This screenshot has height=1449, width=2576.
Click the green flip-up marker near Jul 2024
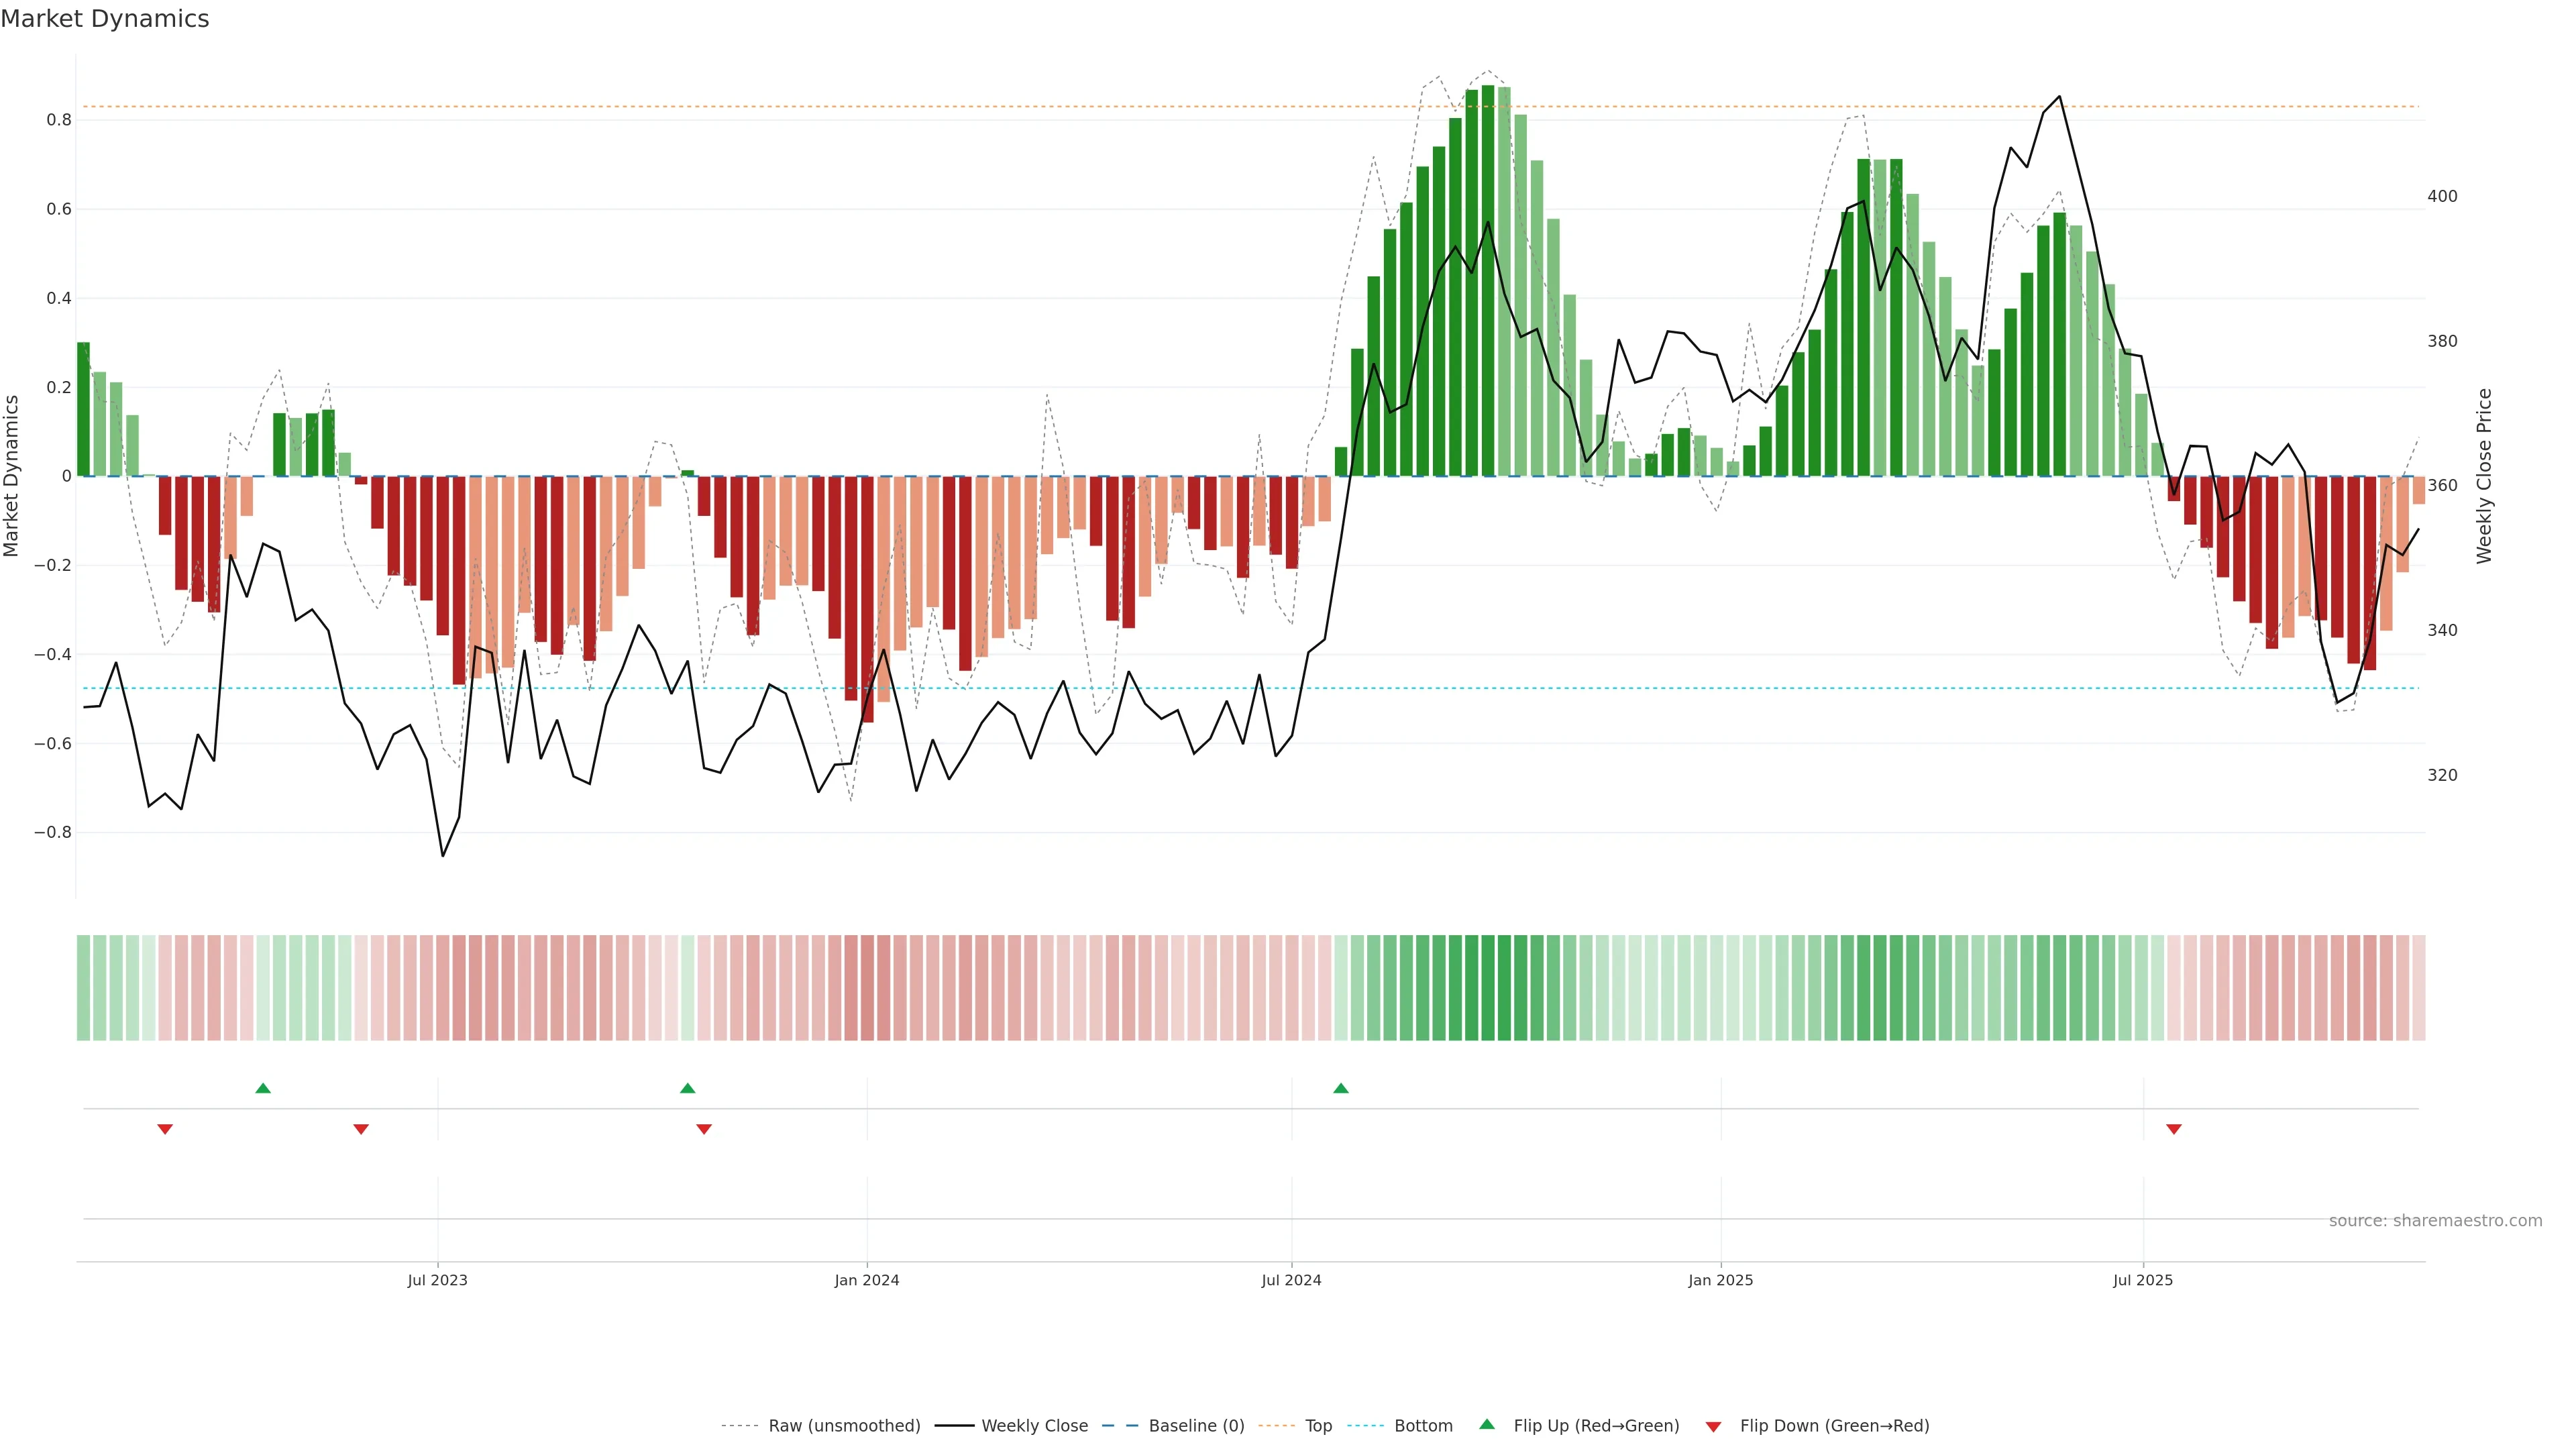click(1341, 1088)
